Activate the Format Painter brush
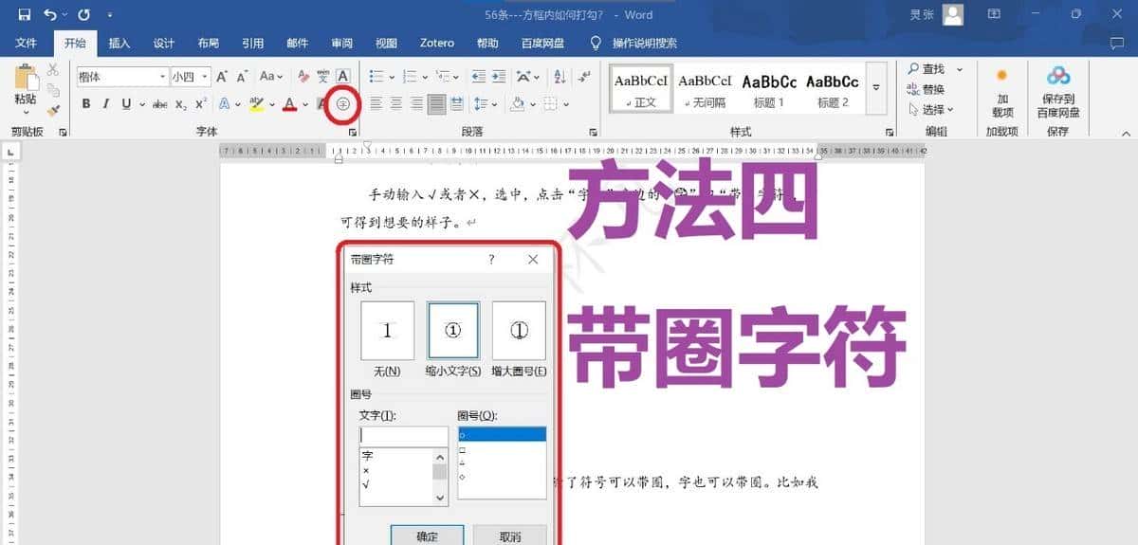1138x545 pixels. pos(53,110)
